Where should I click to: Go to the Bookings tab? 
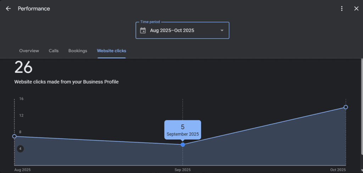(78, 51)
